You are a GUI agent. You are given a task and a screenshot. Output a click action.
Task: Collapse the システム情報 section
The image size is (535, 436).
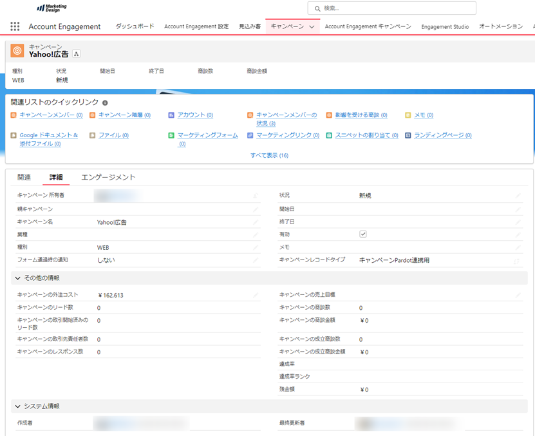click(17, 406)
